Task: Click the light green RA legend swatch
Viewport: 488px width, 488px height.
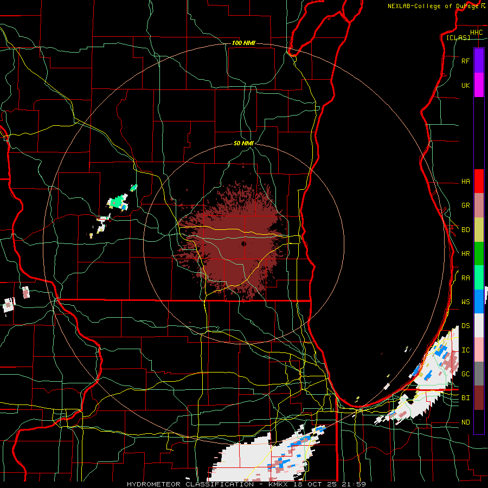Action: pos(479,278)
